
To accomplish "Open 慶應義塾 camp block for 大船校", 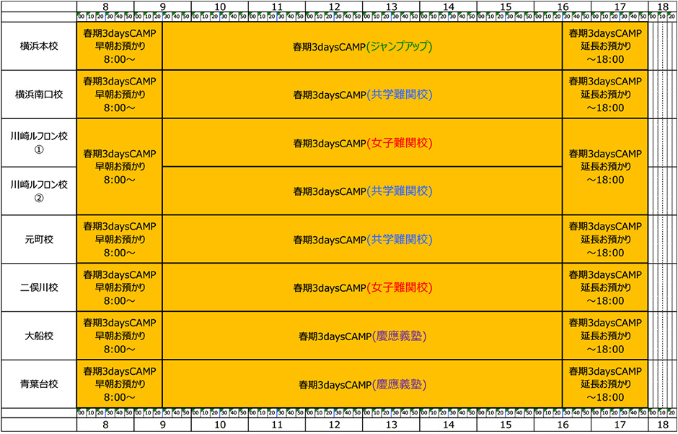I will click(362, 335).
